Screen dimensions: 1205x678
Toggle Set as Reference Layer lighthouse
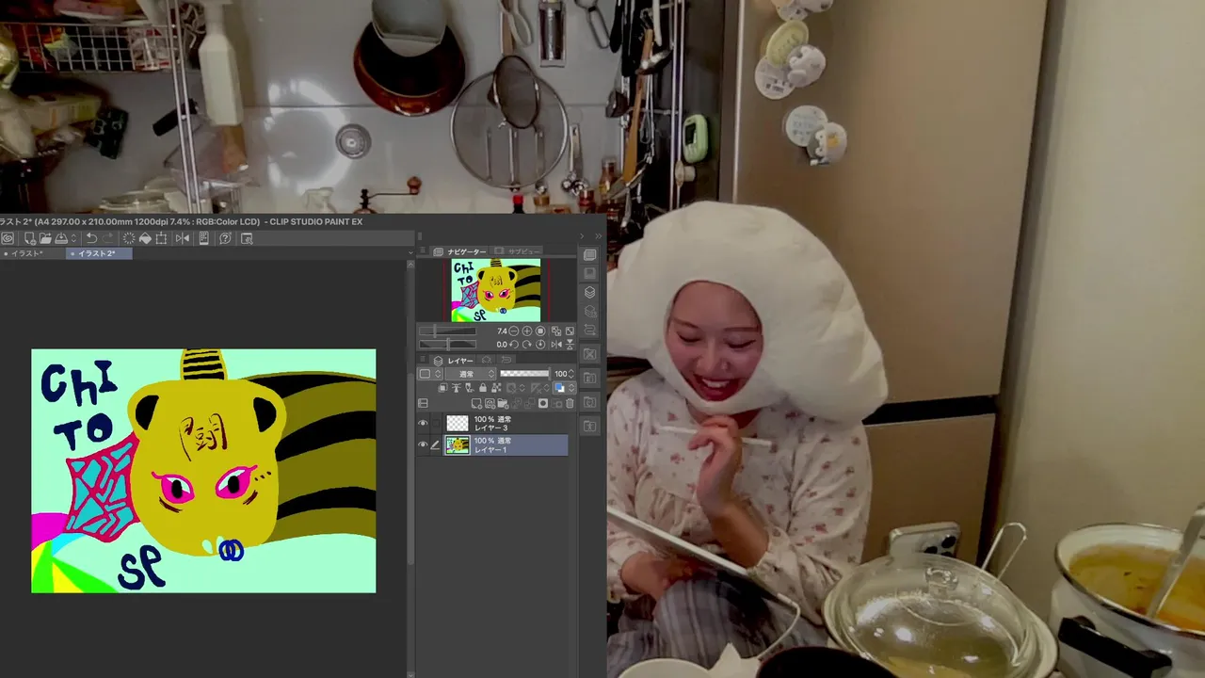pos(457,387)
